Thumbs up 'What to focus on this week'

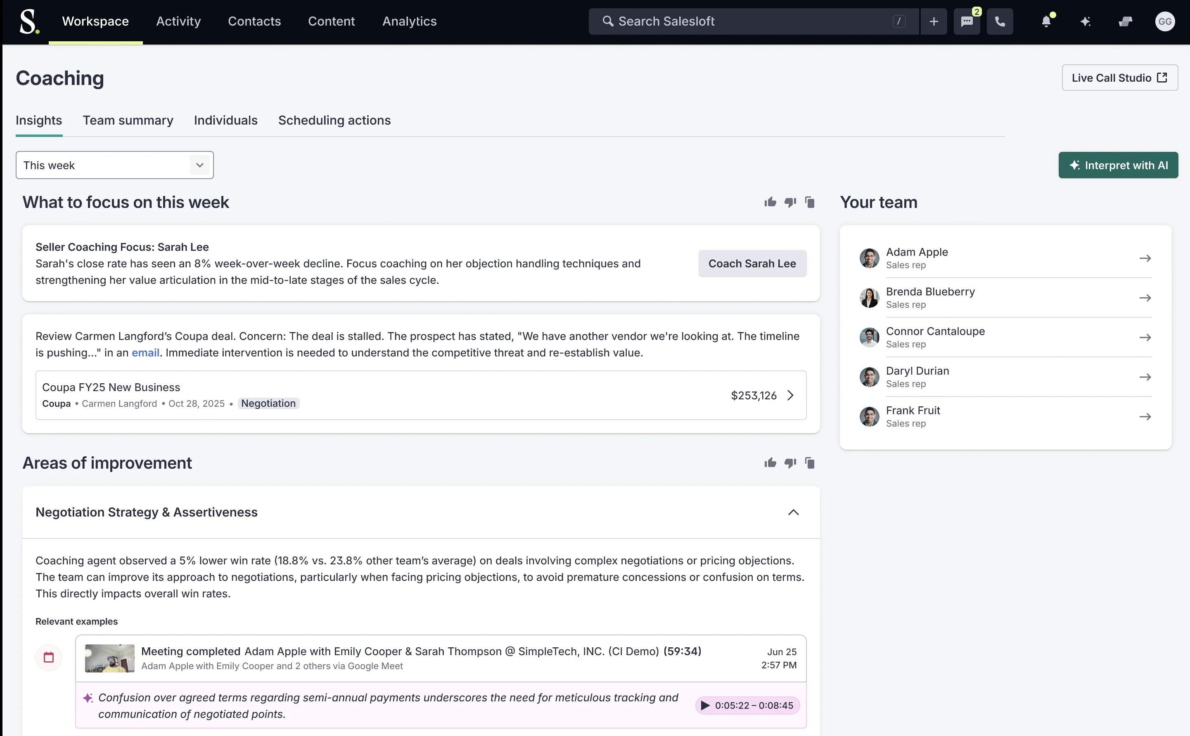click(x=770, y=202)
